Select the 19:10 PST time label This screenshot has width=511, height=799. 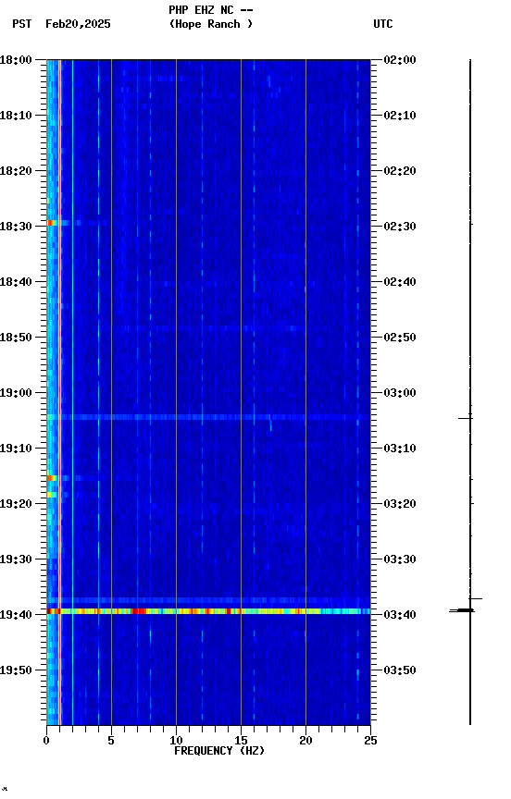16,449
